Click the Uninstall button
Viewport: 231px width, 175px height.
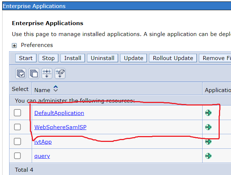click(x=102, y=58)
